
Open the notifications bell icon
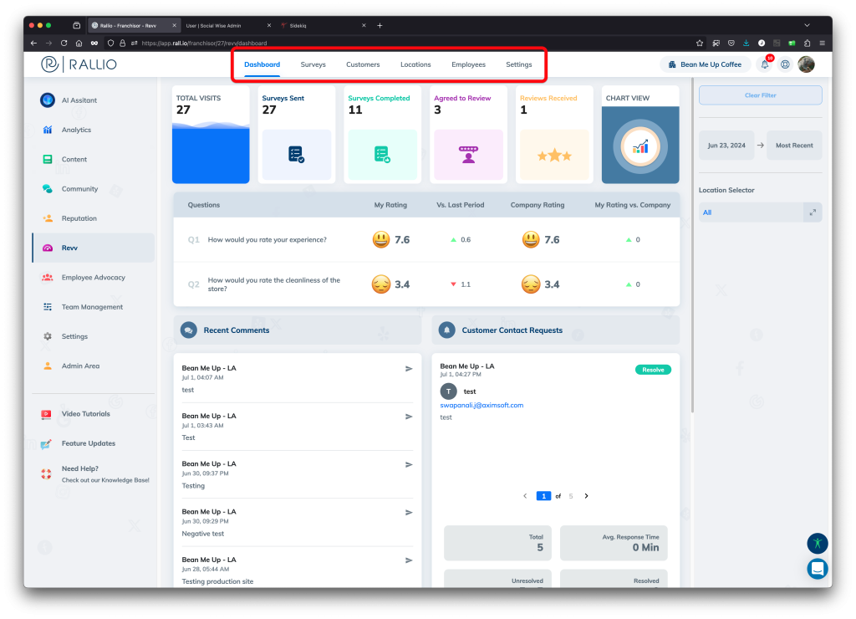(x=764, y=64)
